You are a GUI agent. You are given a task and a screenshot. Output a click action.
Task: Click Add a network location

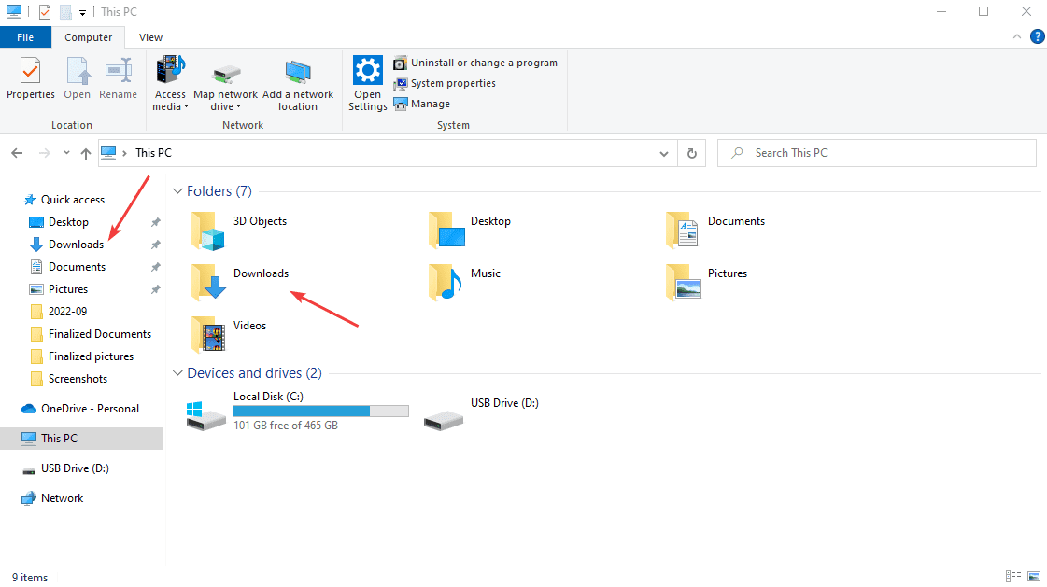[298, 80]
